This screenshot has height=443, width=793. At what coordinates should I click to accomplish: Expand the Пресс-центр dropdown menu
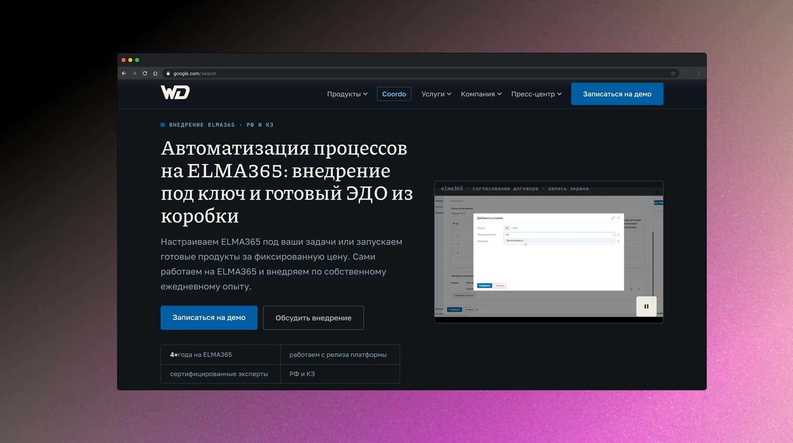(536, 94)
